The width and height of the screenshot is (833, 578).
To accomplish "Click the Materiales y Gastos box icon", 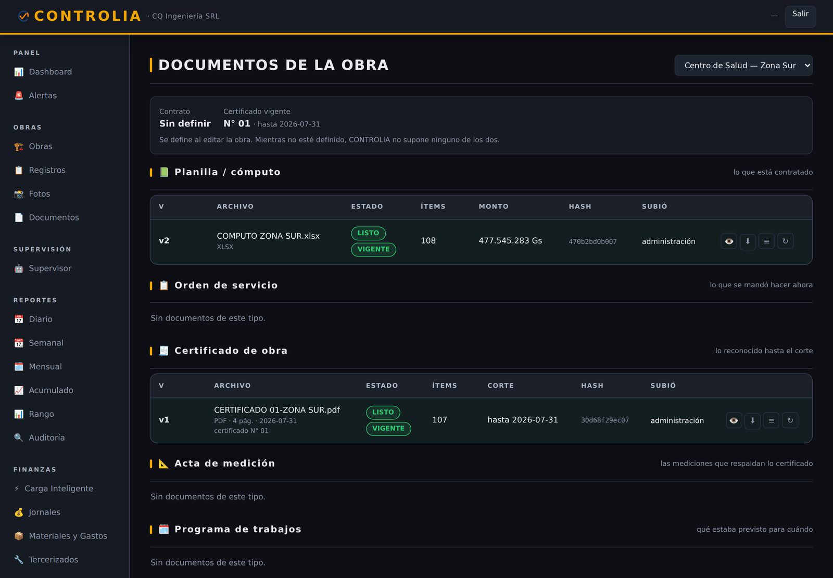I will click(19, 536).
